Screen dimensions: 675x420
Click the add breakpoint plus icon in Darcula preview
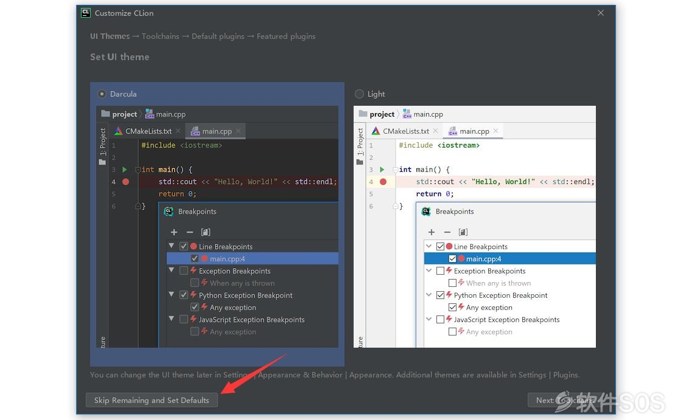(x=174, y=232)
